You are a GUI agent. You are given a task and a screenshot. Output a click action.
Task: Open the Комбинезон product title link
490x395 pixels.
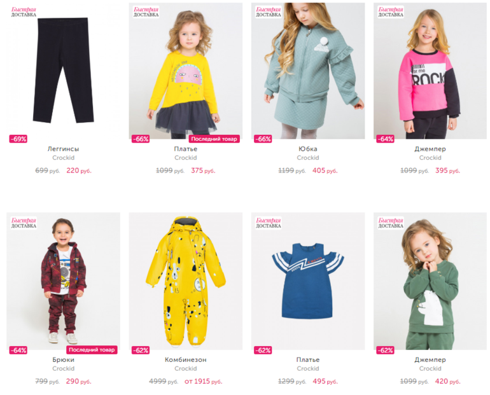(186, 360)
